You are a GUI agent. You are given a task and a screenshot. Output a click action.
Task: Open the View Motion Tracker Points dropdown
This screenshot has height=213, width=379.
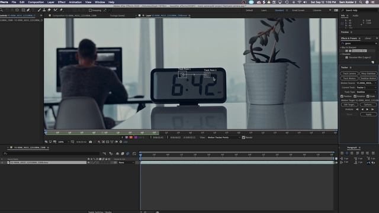point(224,137)
